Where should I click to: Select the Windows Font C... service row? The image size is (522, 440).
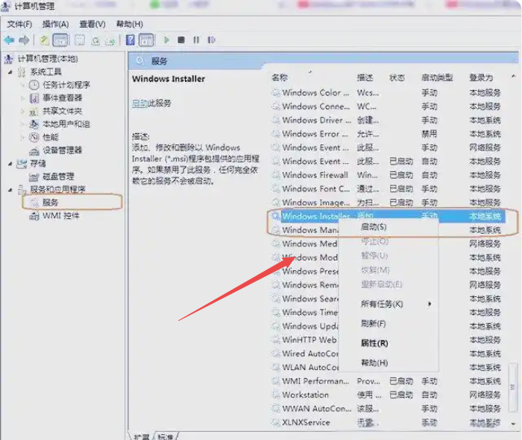click(x=387, y=189)
